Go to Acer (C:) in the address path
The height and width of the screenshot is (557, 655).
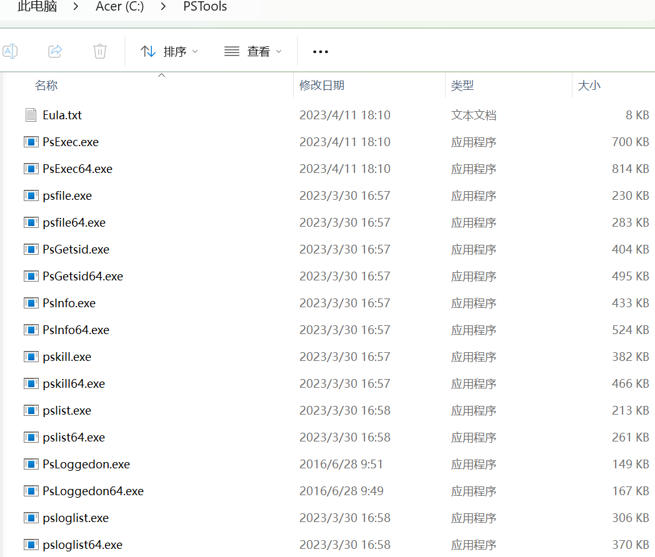pos(120,6)
